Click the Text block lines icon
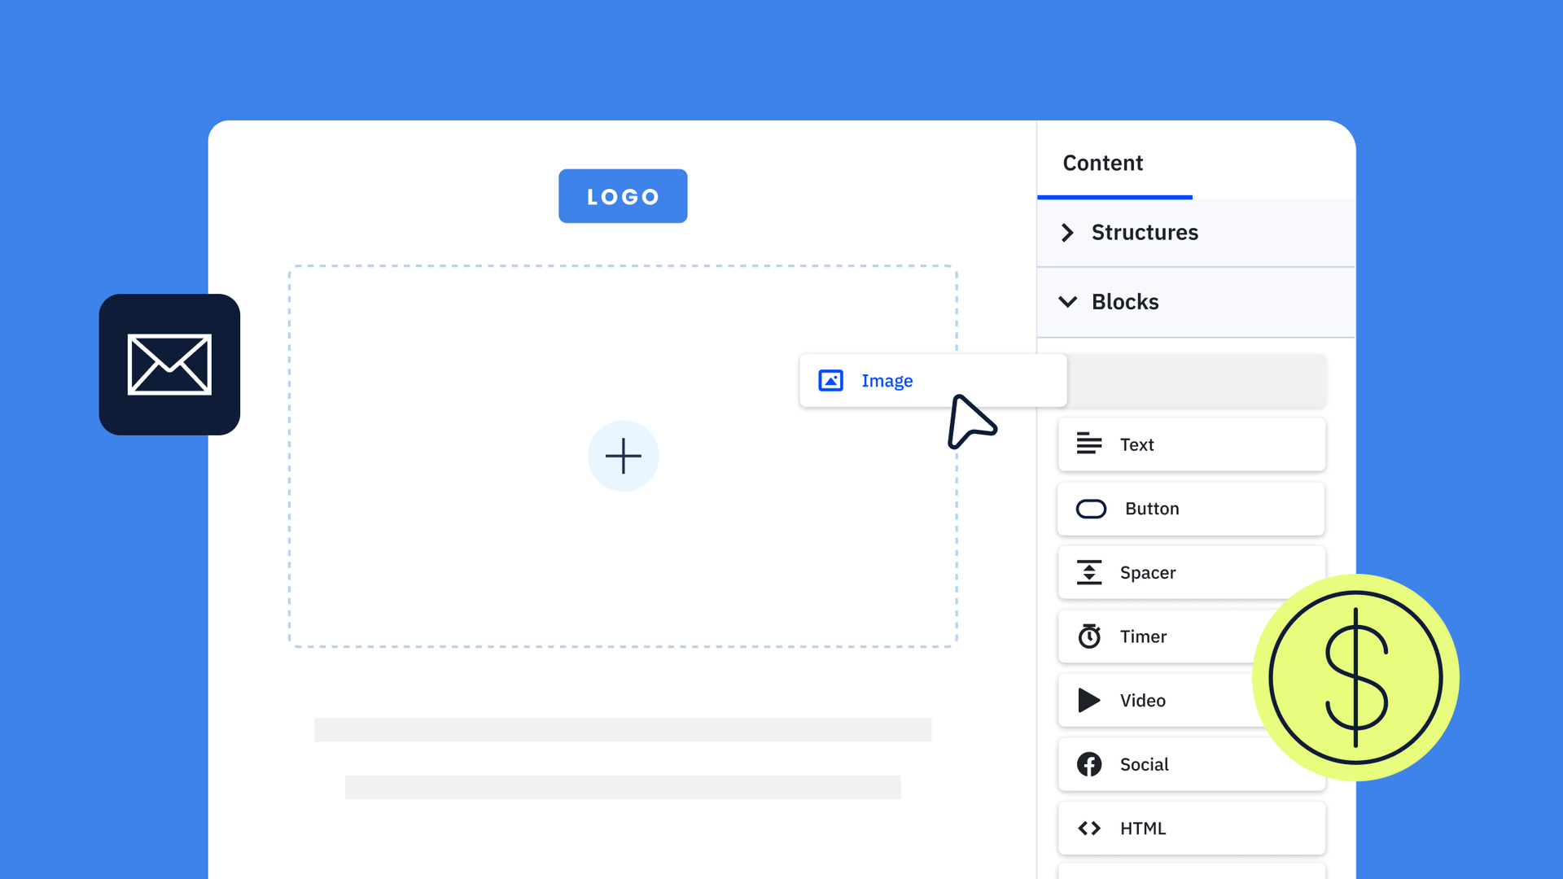 tap(1088, 444)
